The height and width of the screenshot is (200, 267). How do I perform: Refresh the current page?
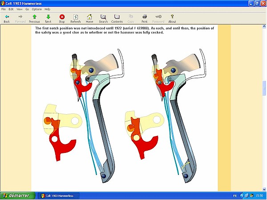(76, 18)
